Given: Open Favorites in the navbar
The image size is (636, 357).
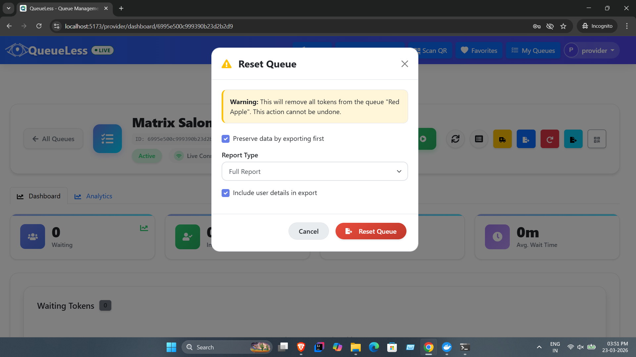Looking at the screenshot, I should pos(479,51).
